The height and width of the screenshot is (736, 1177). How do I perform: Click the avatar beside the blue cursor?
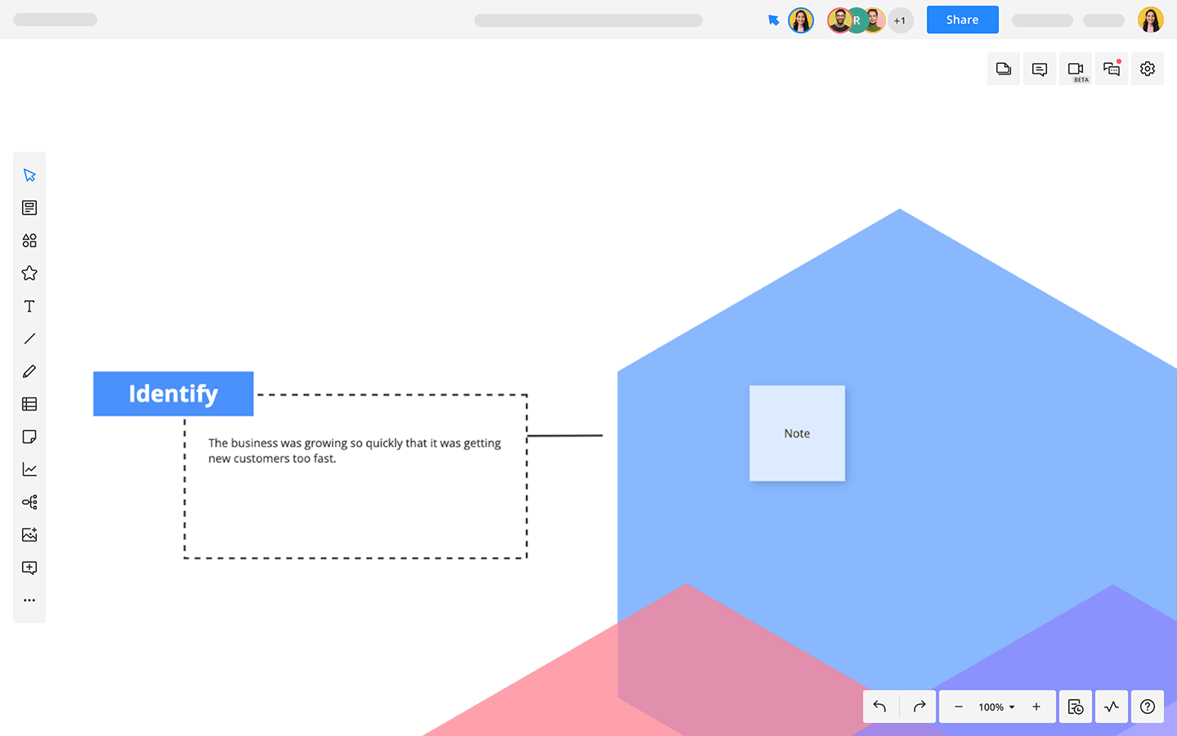[x=801, y=20]
